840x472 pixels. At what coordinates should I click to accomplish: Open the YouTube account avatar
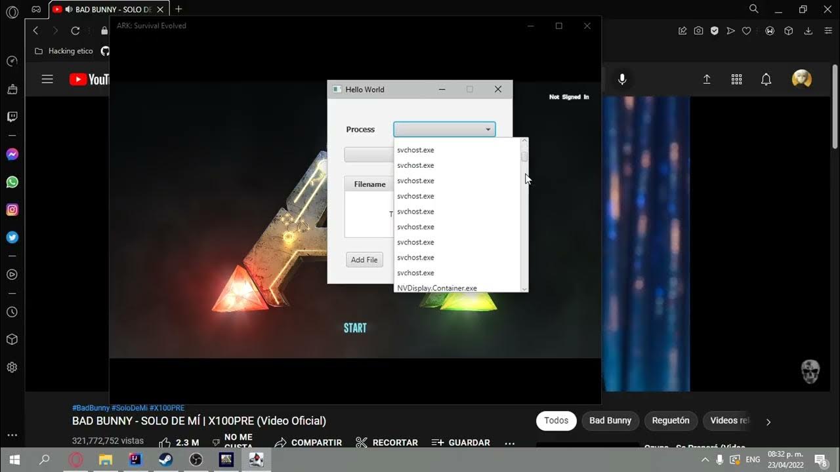point(802,79)
